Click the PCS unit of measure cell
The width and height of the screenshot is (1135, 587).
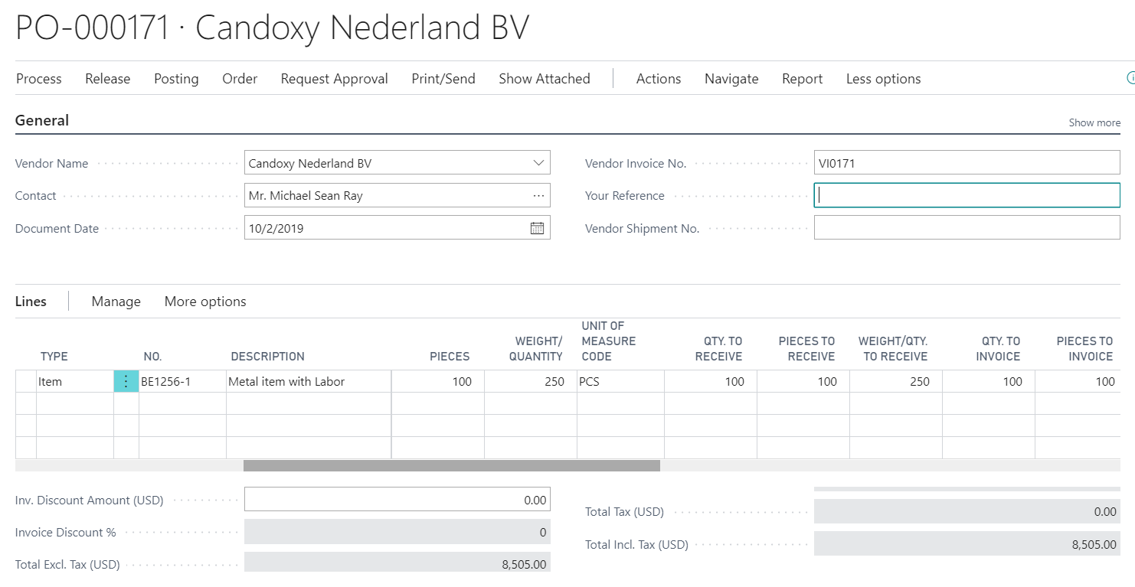click(620, 381)
